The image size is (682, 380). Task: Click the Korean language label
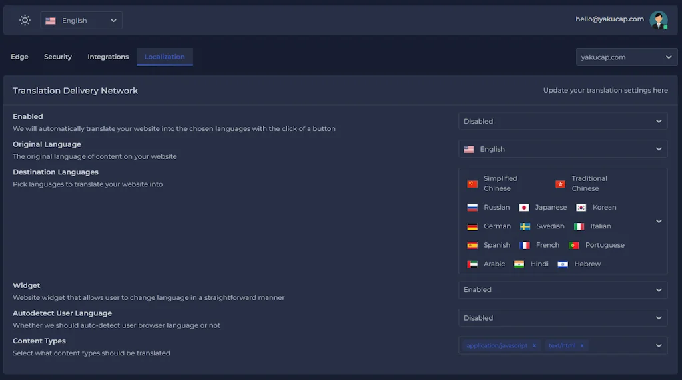[x=604, y=208]
